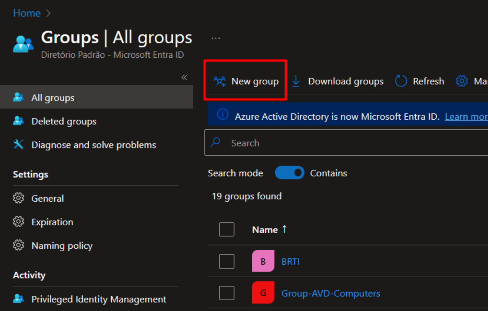Select All groups in sidebar
The width and height of the screenshot is (488, 311).
pos(96,97)
